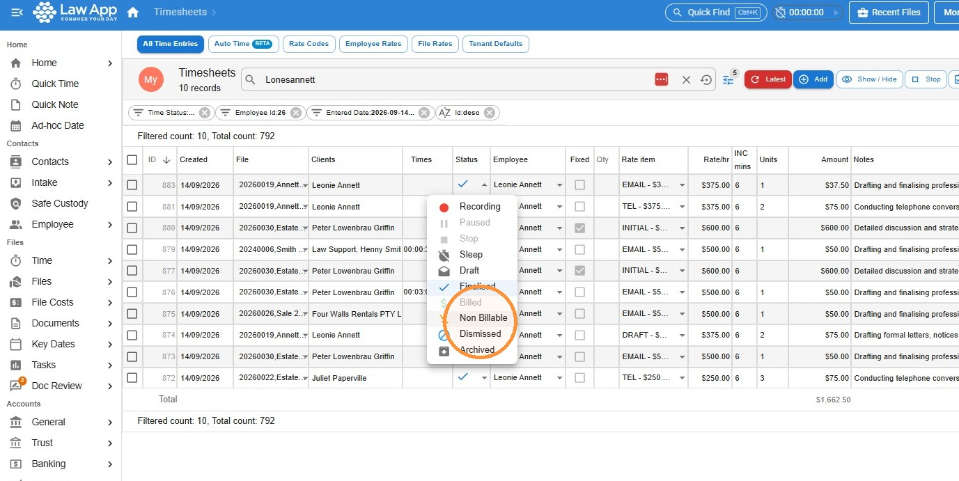This screenshot has width=959, height=481.
Task: Toggle the Fixed checkbox in row 883
Action: pyautogui.click(x=579, y=185)
